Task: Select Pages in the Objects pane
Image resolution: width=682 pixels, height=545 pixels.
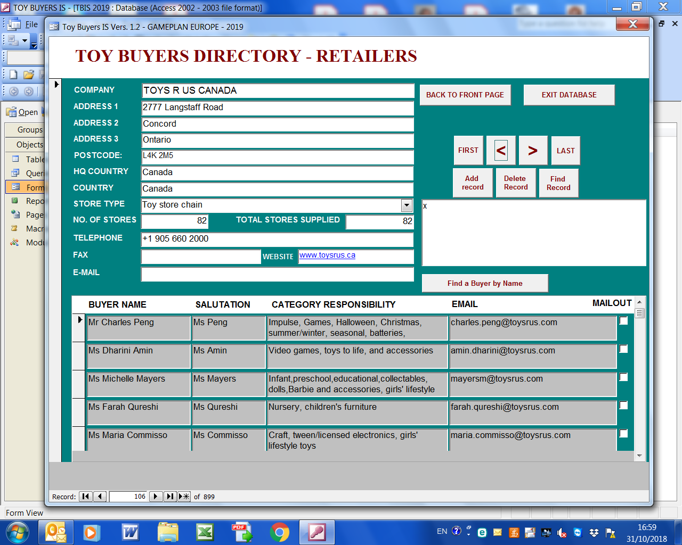Action: (26, 214)
